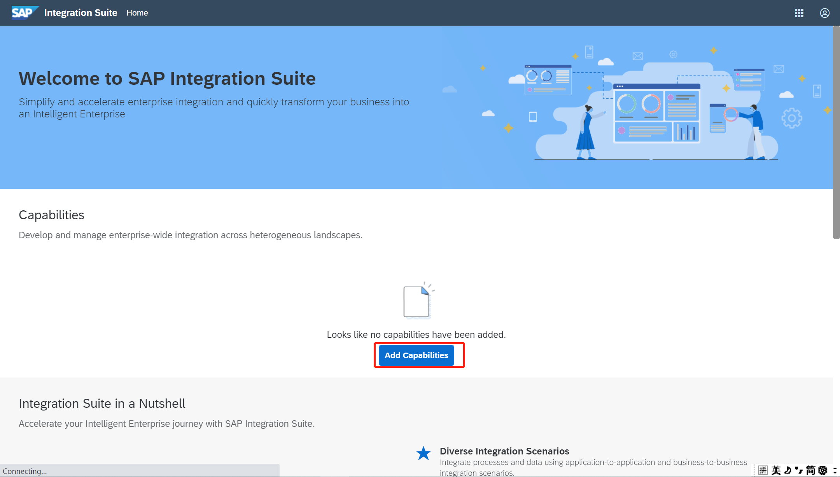
Task: Open the product switcher grid icon
Action: pos(799,13)
